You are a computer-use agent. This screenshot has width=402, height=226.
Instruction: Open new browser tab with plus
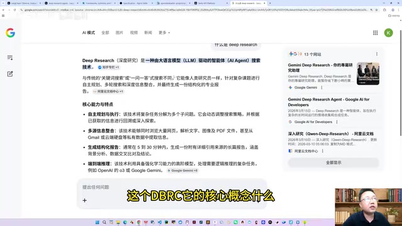tap(270, 3)
